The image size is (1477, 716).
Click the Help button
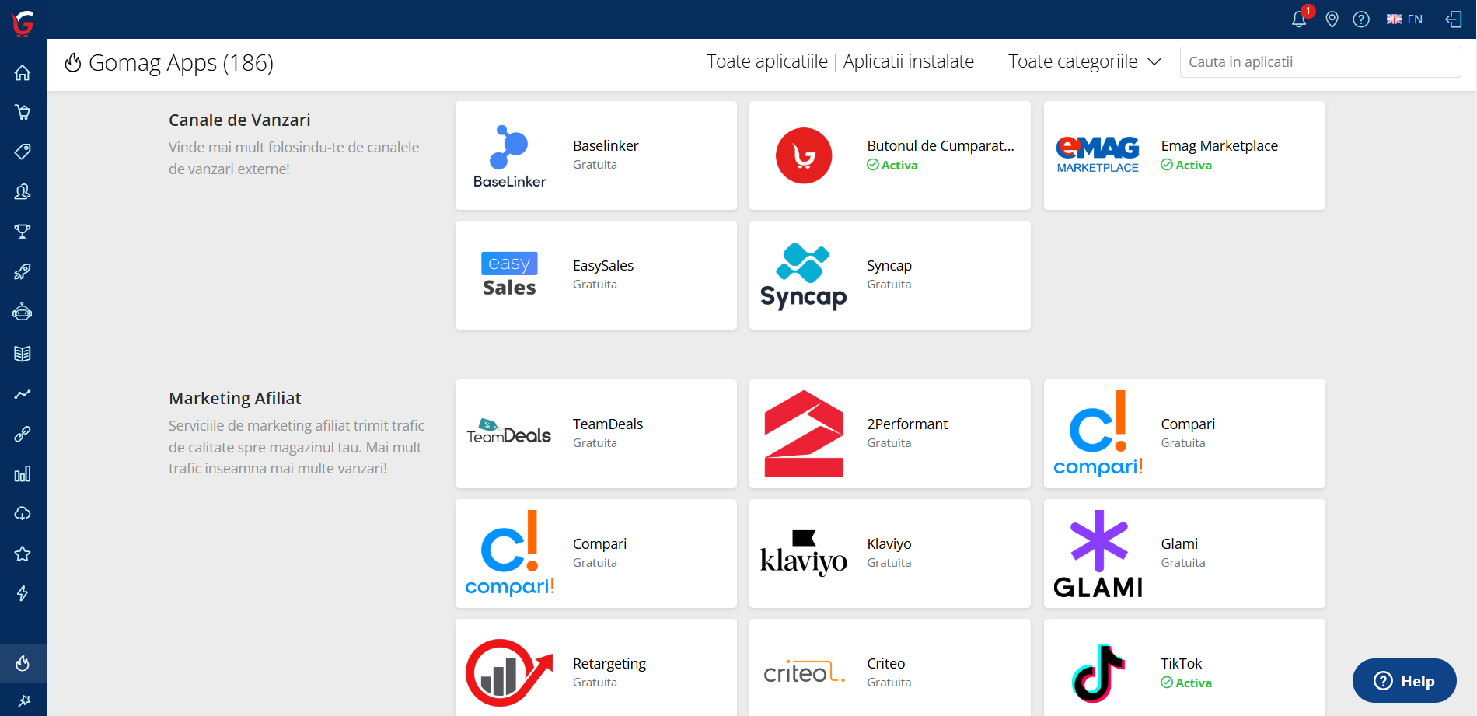(1404, 681)
